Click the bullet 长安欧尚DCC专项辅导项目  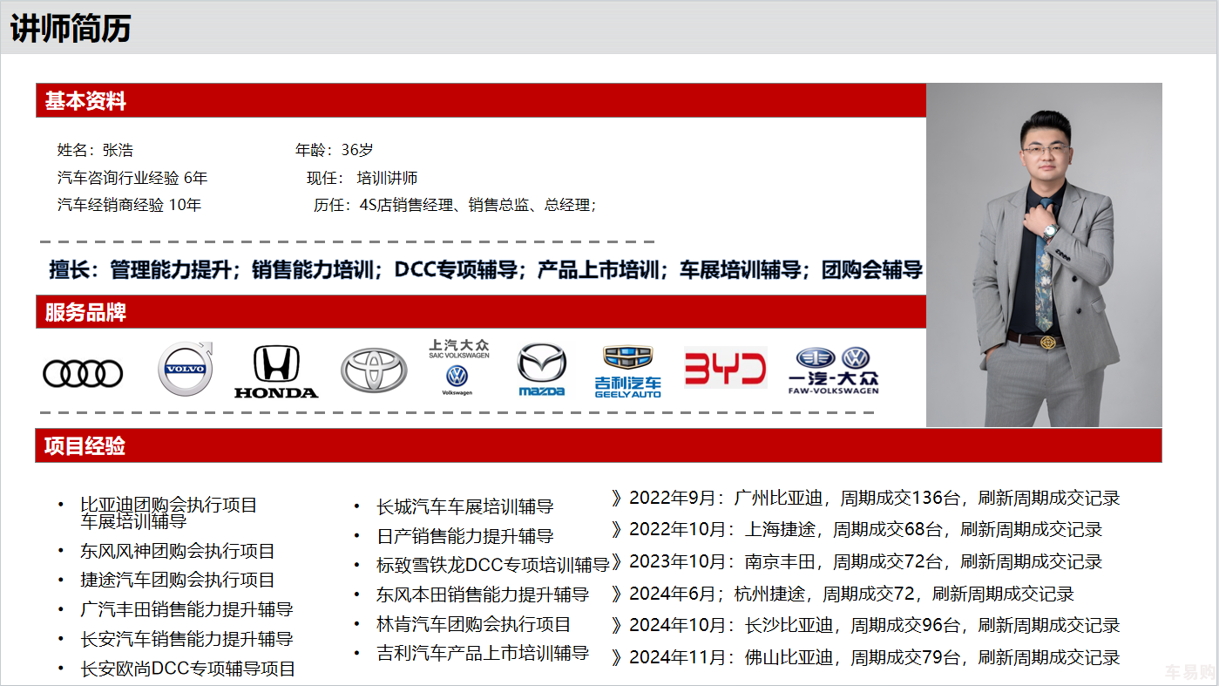(188, 669)
